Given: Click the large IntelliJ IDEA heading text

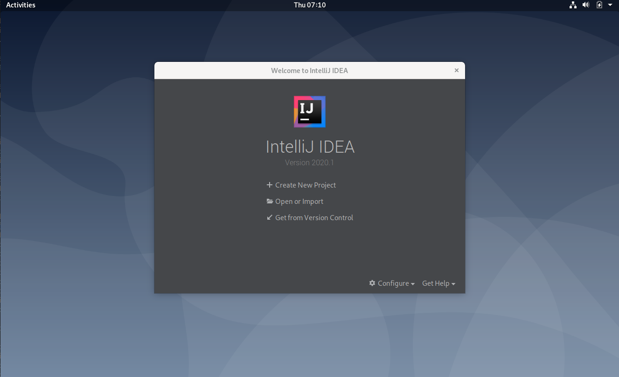Looking at the screenshot, I should (x=310, y=147).
